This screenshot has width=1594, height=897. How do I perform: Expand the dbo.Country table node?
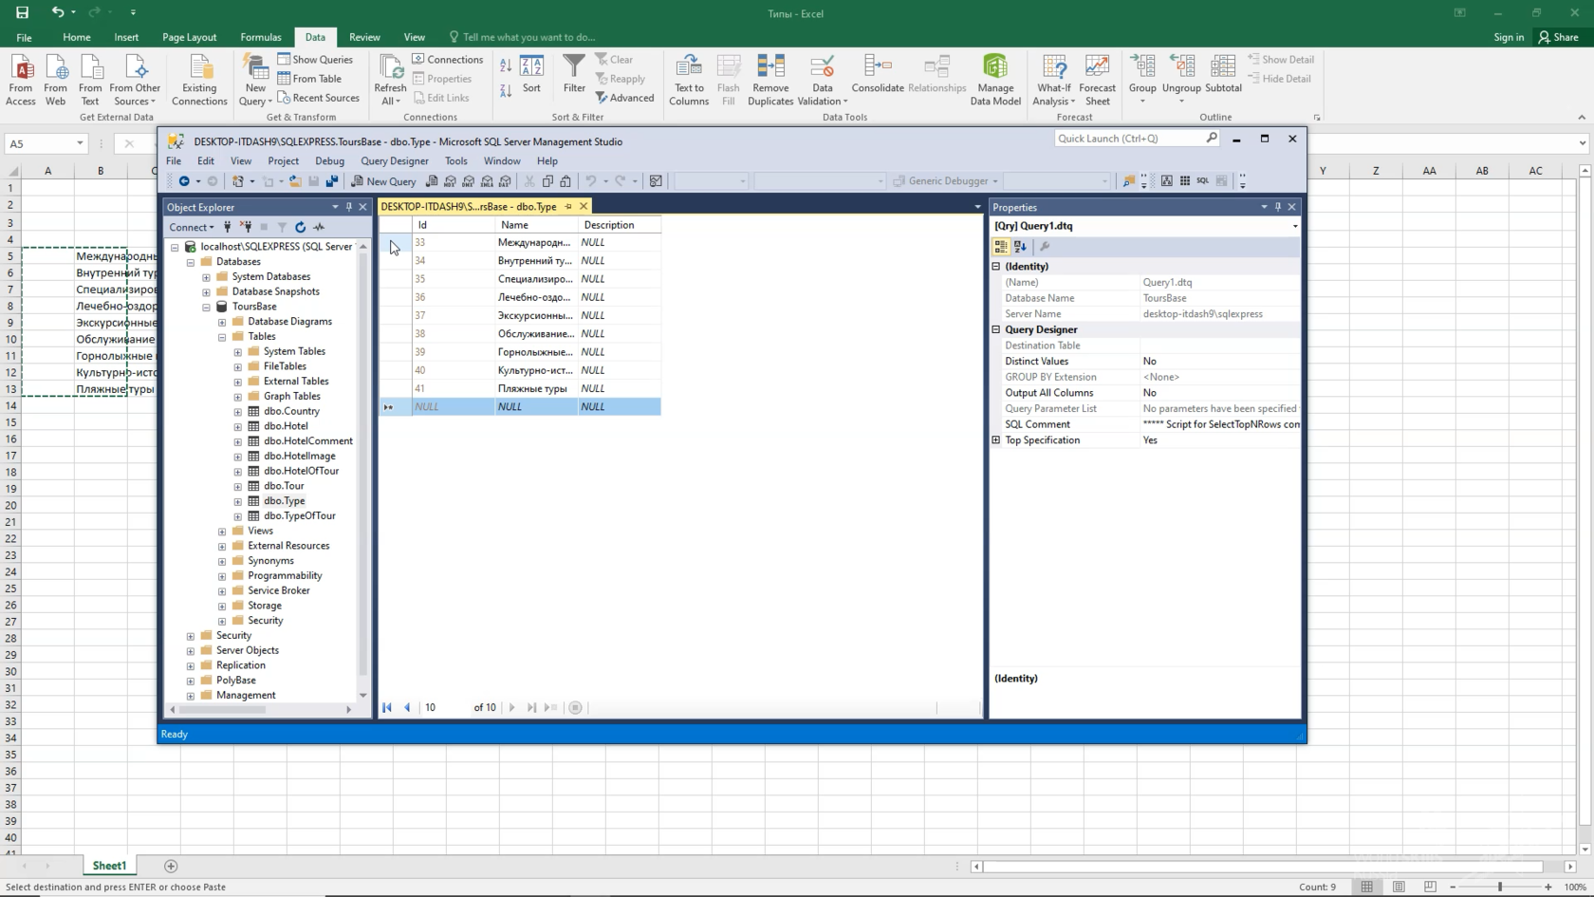pos(238,412)
